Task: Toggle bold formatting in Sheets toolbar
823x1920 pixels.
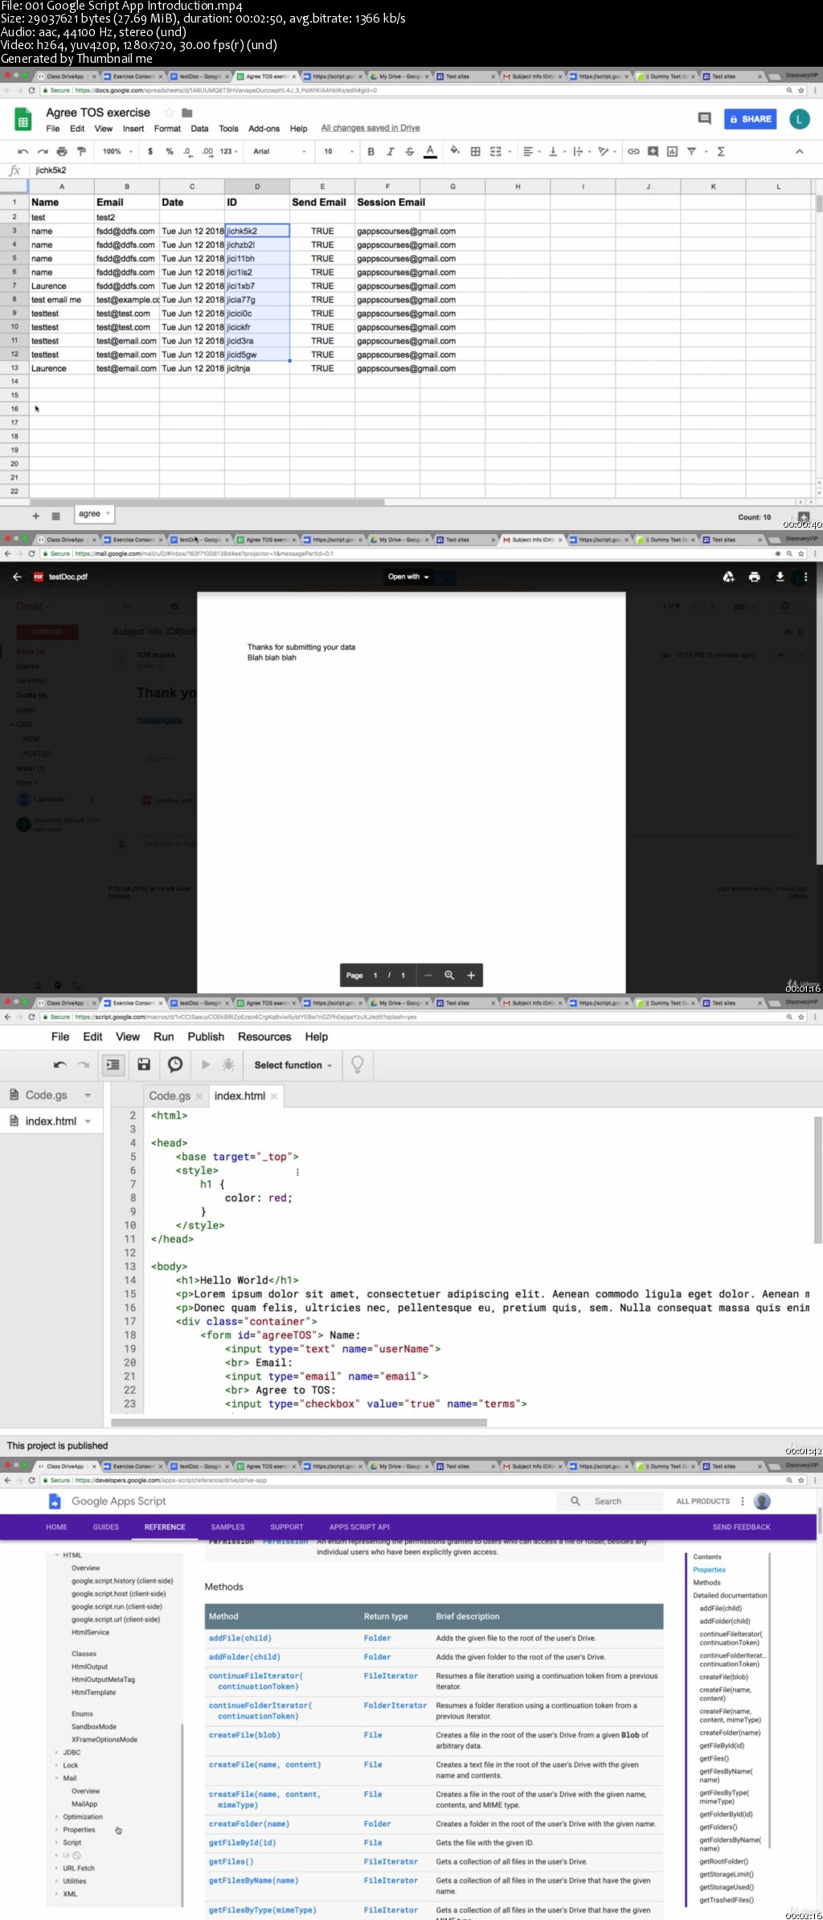Action: tap(371, 151)
